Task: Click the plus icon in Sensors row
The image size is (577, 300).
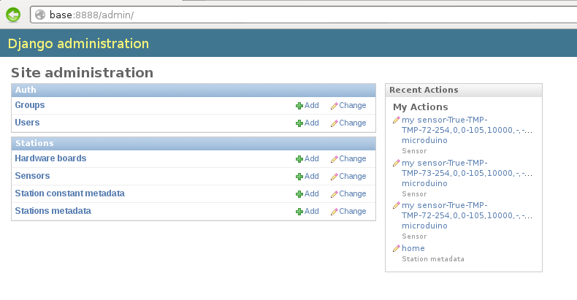Action: tap(299, 177)
